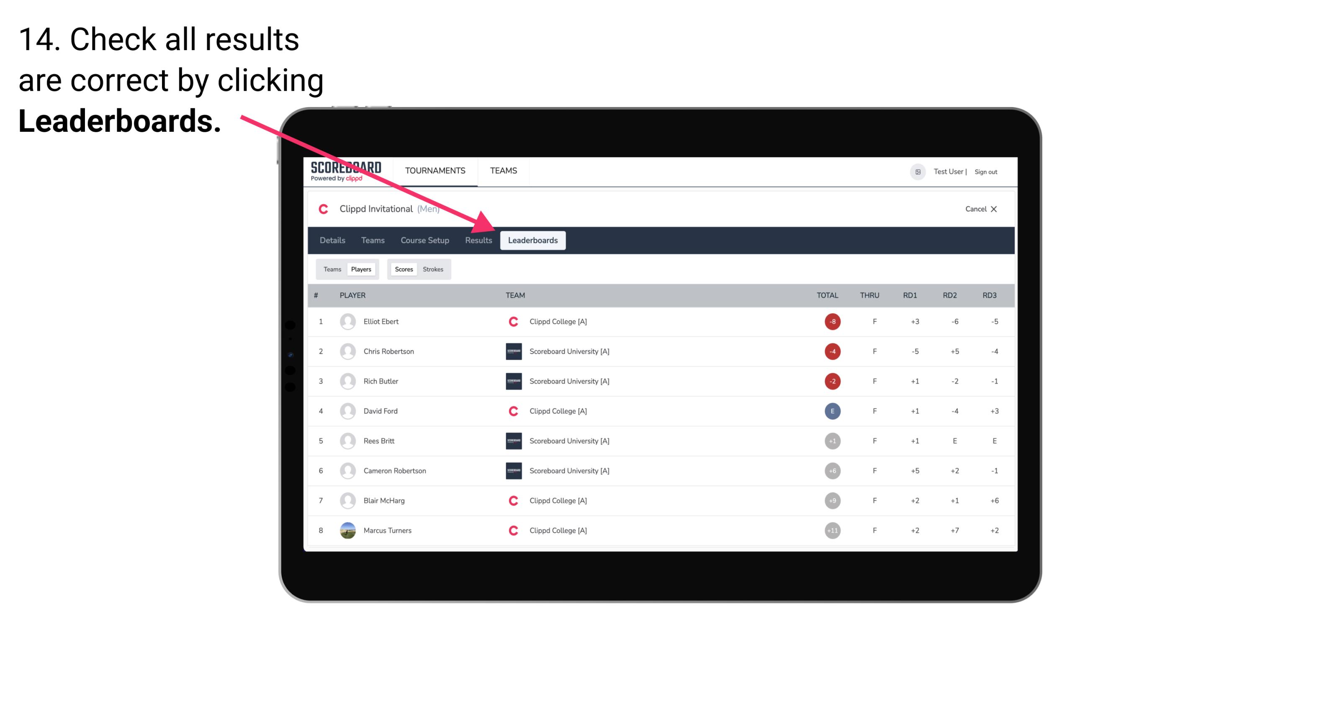1319x709 pixels.
Task: Click the Scoreboard University [A] team icon
Action: point(513,351)
